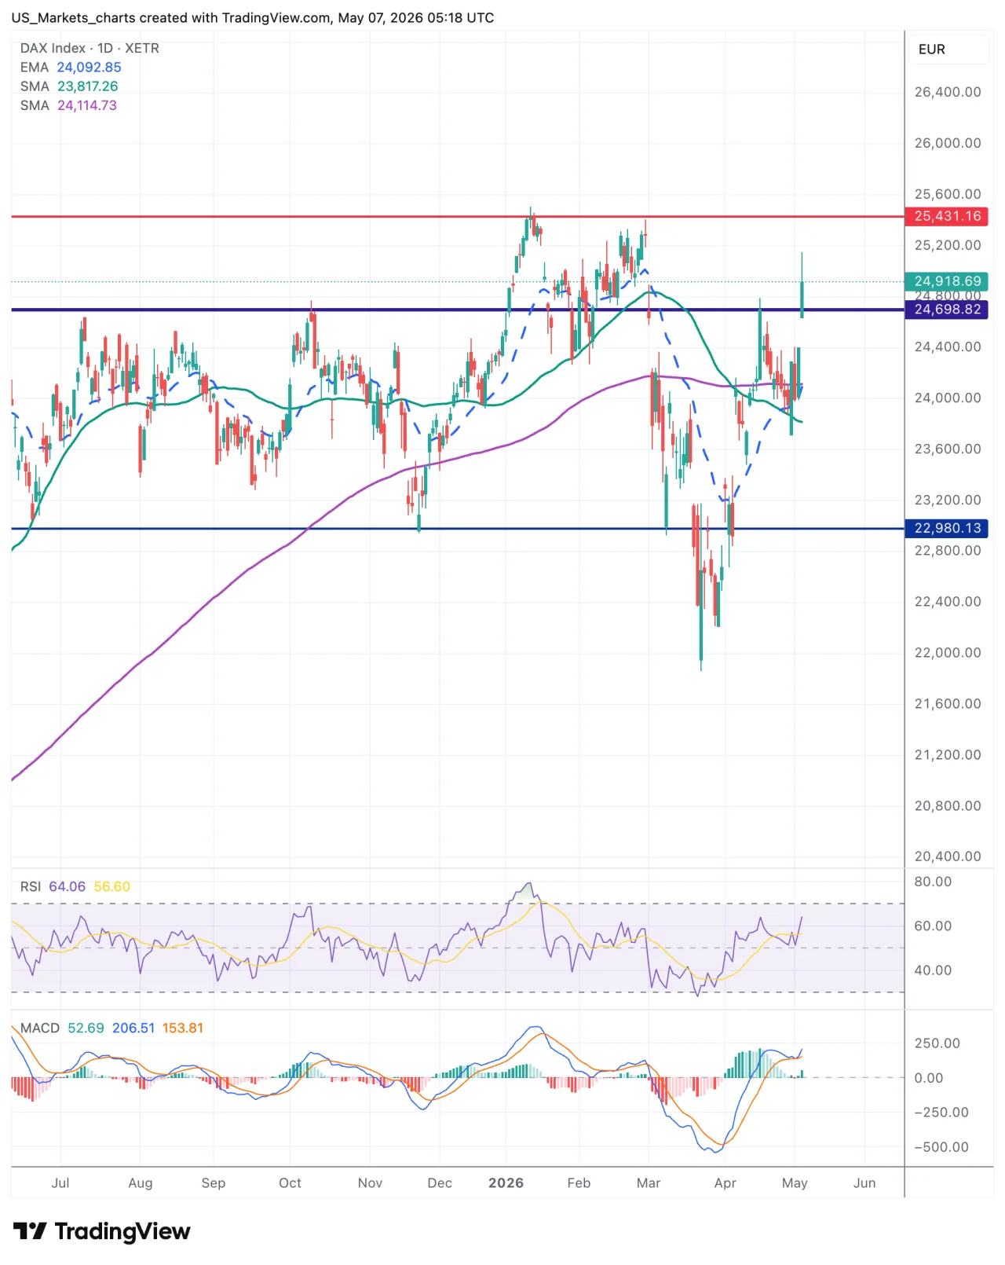The image size is (1005, 1265).
Task: Click the EMA 24,092.85 legend entry
Action: [x=71, y=68]
